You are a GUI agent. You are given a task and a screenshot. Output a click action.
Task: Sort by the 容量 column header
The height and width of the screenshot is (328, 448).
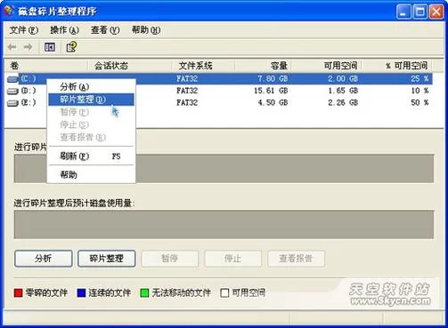point(263,66)
